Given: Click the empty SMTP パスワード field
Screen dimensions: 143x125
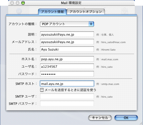Looking at the screenshot, I should (67, 103).
